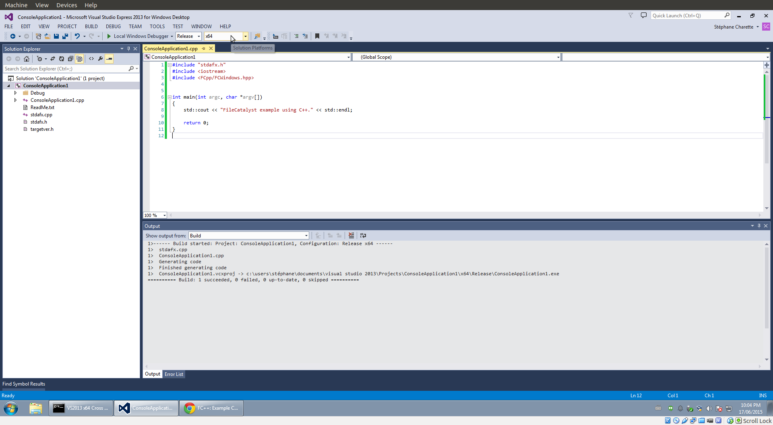Image resolution: width=773 pixels, height=425 pixels.
Task: Switch to the Error List tab
Action: 174,374
